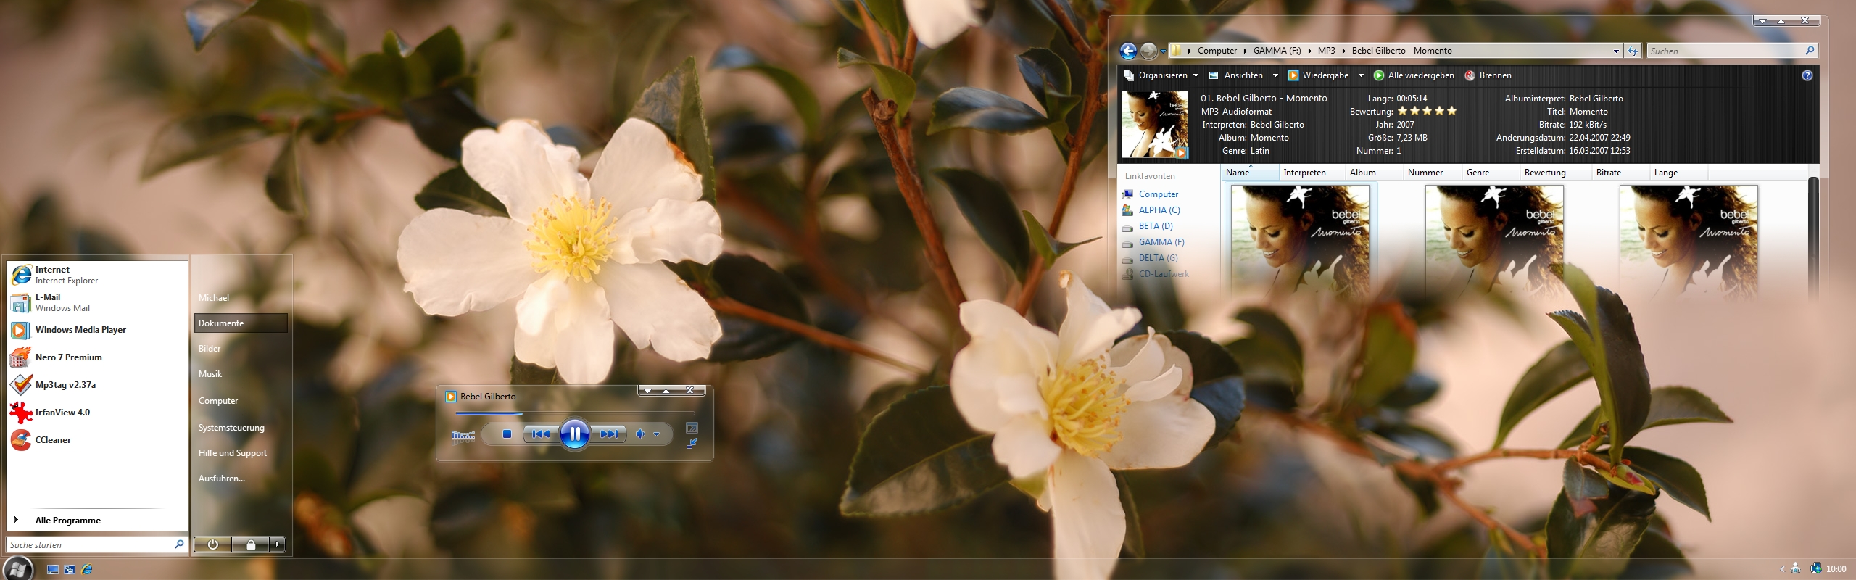Click the system tray show hidden icons arrow
This screenshot has width=1856, height=580.
point(1782,569)
